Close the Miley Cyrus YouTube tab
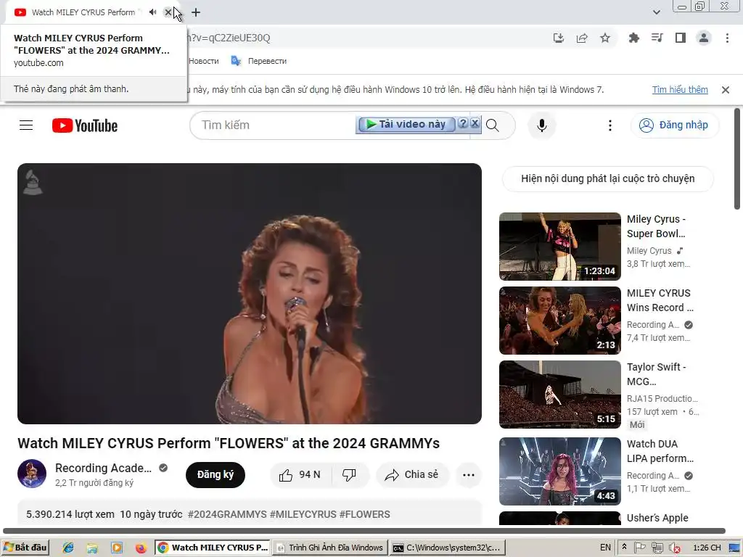743x557 pixels. click(168, 12)
